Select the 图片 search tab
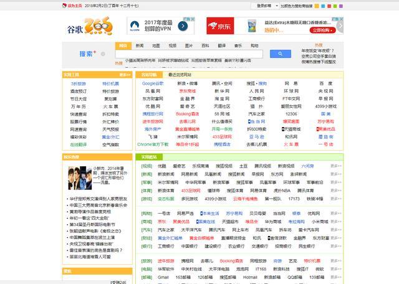399x284 pixels. click(x=188, y=45)
